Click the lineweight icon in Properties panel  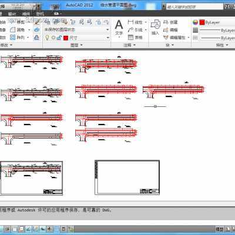pyautogui.click(x=195, y=30)
